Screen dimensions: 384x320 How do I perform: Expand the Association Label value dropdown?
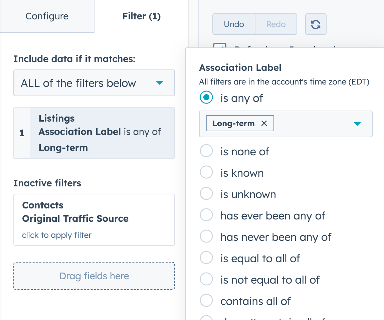(x=357, y=124)
